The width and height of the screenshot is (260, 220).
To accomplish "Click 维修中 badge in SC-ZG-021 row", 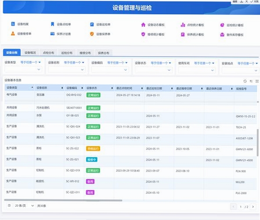I will tap(92, 160).
